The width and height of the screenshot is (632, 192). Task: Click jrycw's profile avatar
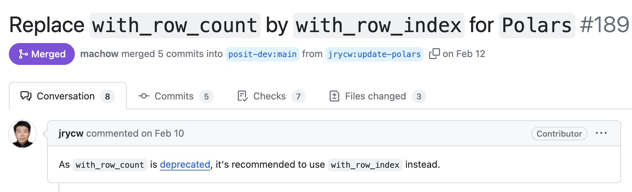23,134
